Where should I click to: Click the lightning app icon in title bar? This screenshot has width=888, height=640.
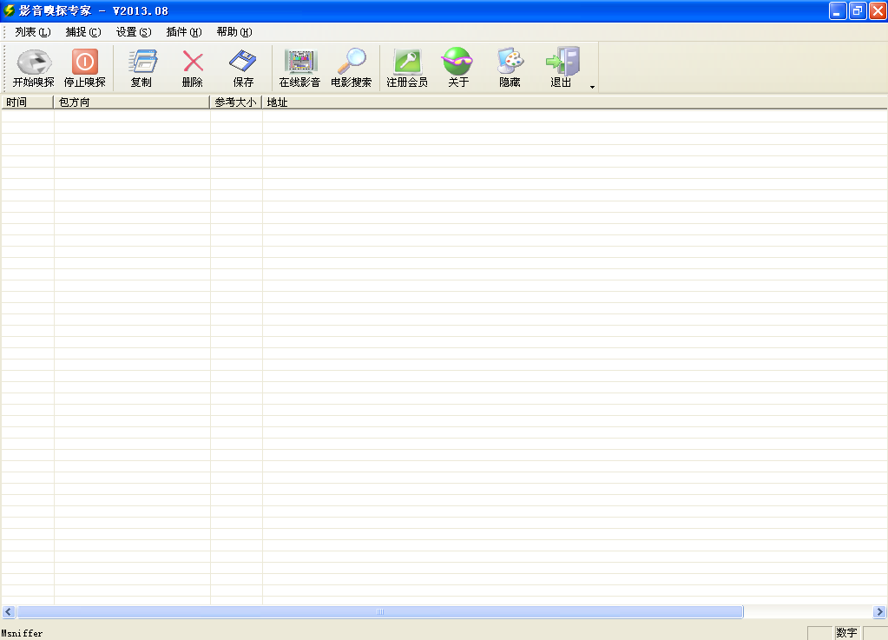[x=9, y=10]
